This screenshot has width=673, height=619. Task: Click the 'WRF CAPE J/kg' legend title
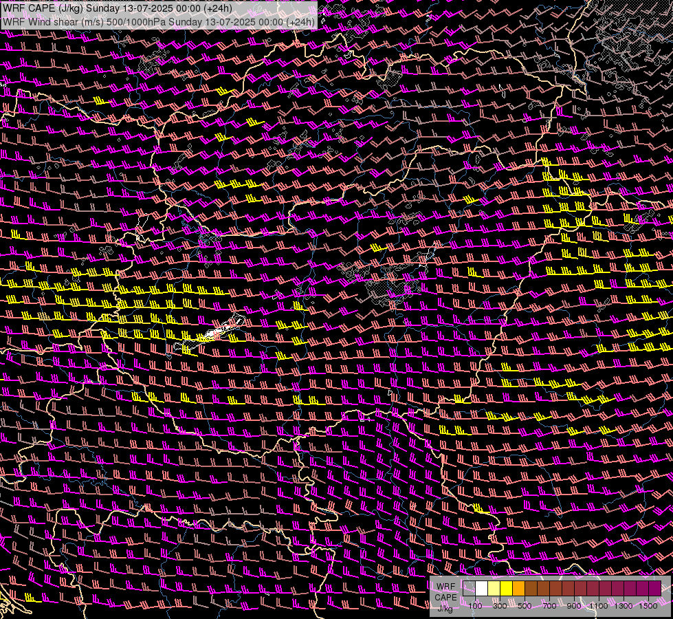point(445,598)
